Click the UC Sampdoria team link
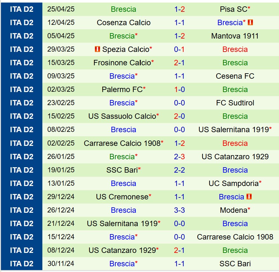279x272 pixels. click(x=233, y=183)
